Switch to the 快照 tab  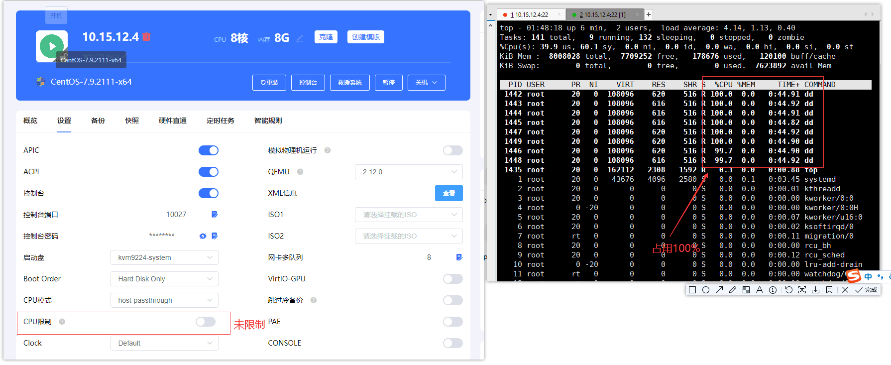(132, 121)
